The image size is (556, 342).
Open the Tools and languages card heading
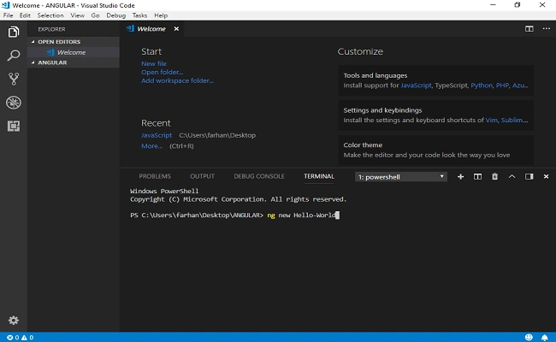pyautogui.click(x=376, y=75)
